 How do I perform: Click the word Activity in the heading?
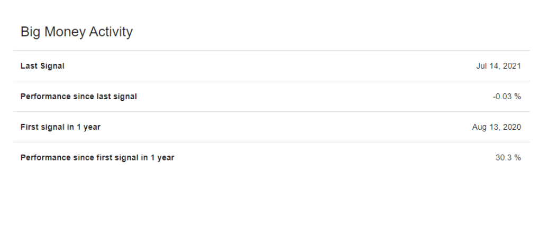click(111, 32)
